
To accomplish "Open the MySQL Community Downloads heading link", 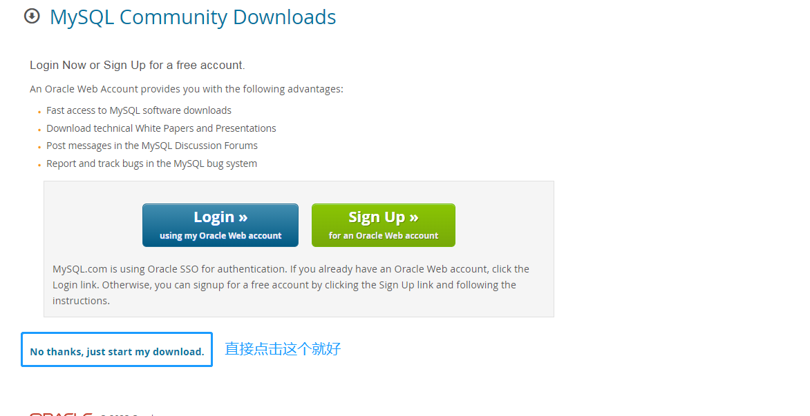I will coord(193,17).
